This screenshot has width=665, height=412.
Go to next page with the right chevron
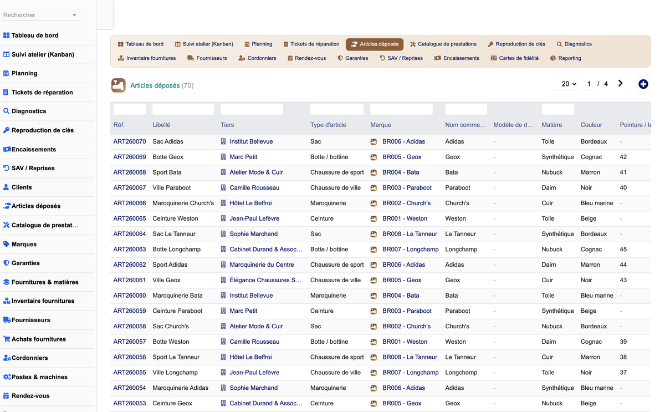click(x=621, y=84)
